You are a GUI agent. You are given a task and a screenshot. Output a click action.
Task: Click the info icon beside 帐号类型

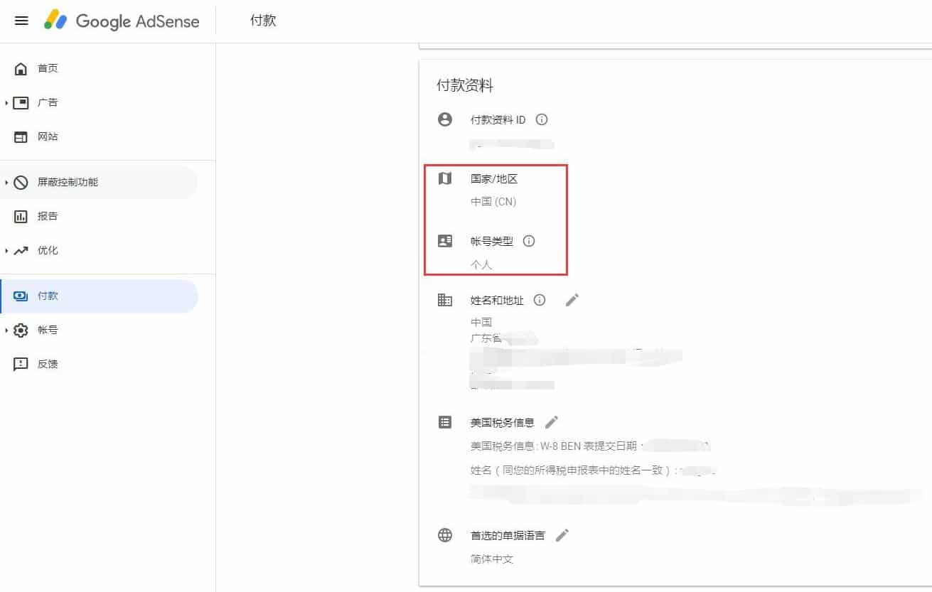pyautogui.click(x=529, y=241)
